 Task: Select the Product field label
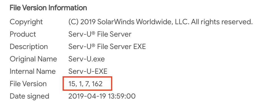click(x=23, y=34)
